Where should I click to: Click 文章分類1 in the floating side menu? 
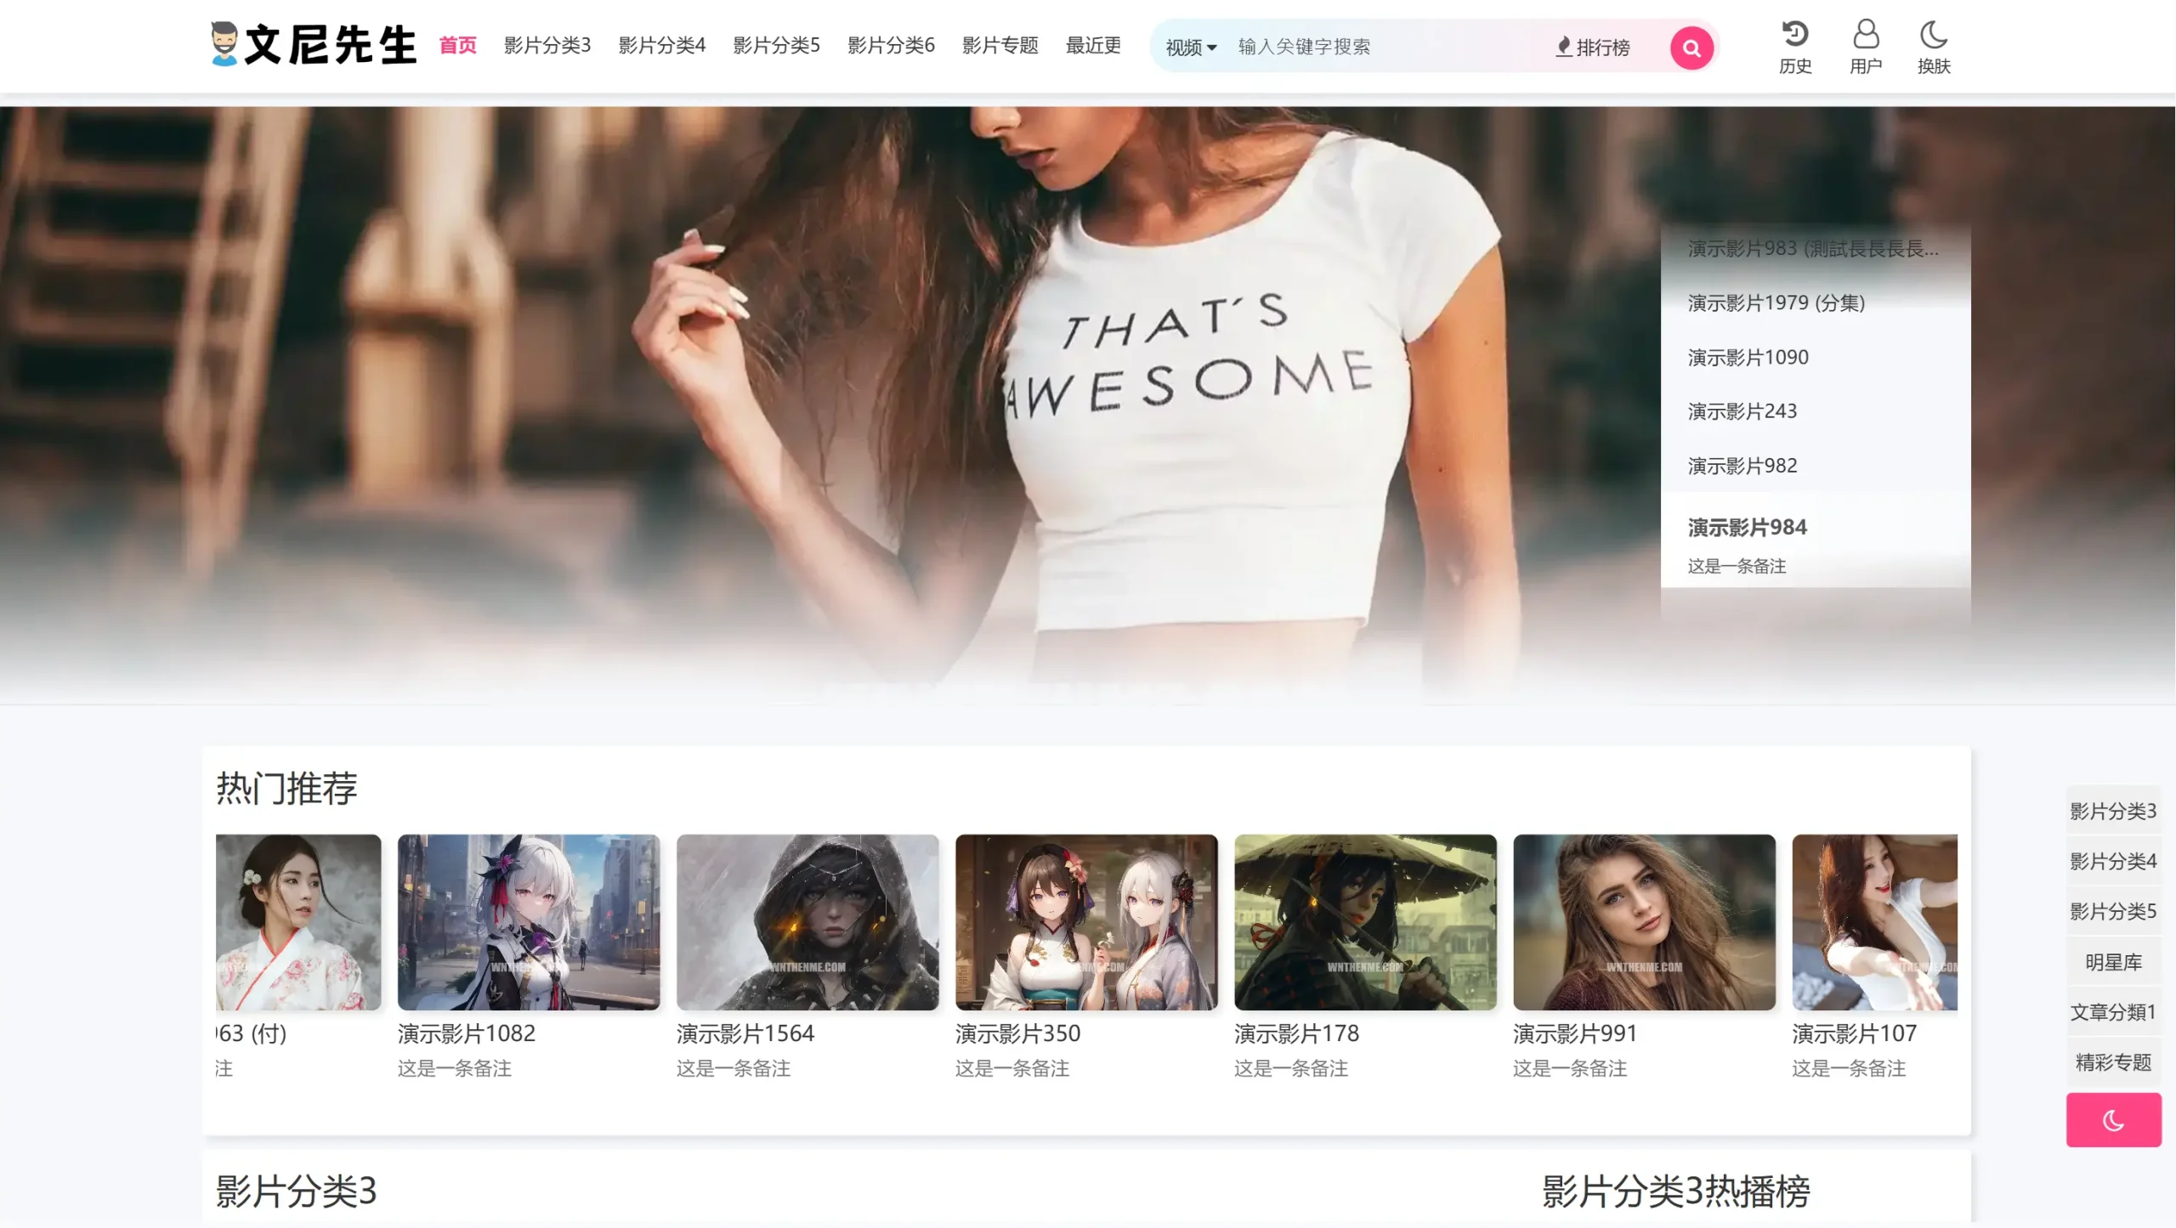pyautogui.click(x=2113, y=1012)
